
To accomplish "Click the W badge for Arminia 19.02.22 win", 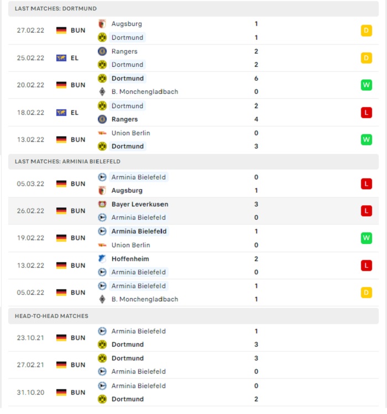I will (x=367, y=238).
